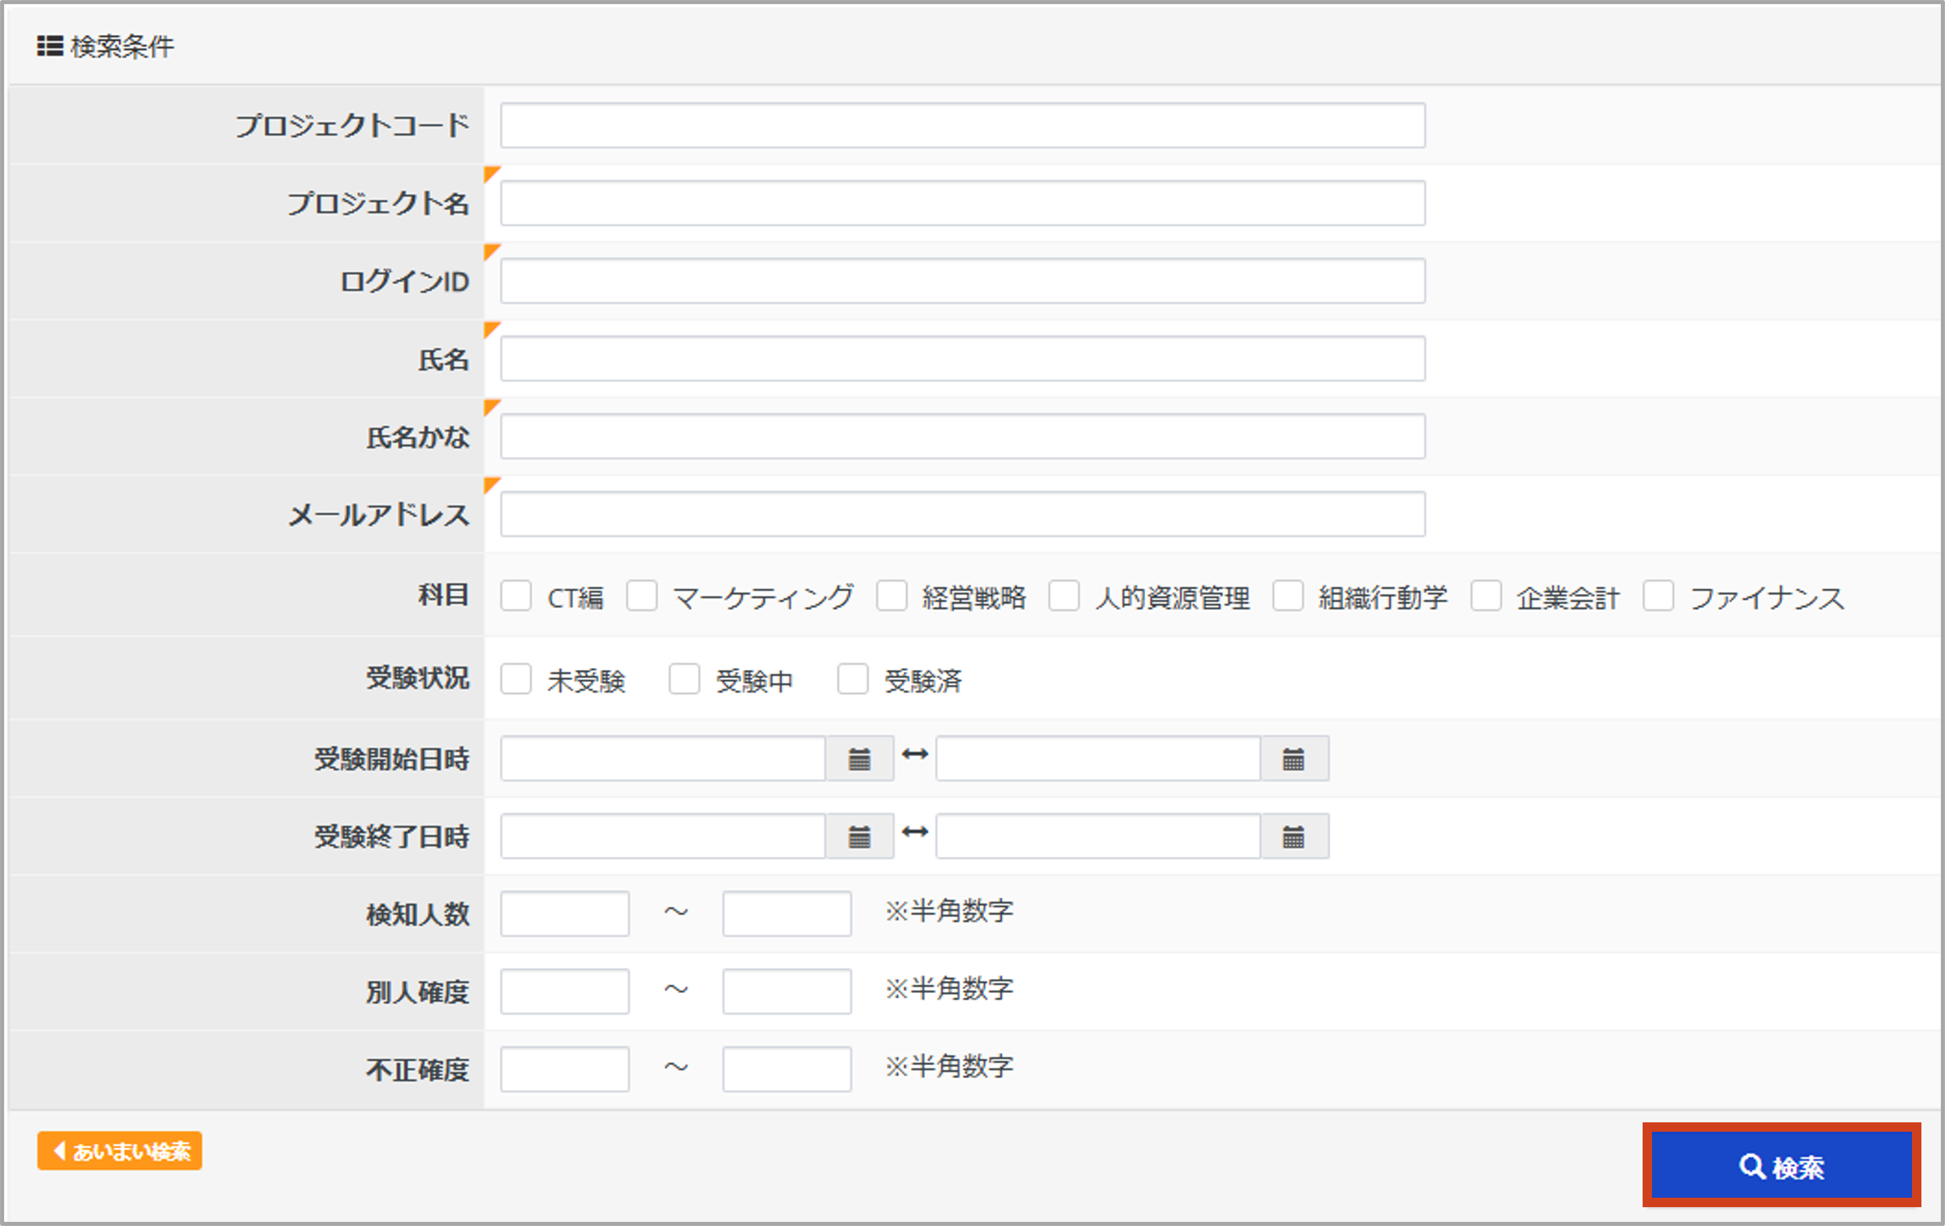This screenshot has height=1226, width=1945.
Task: Click the lower bound field of 検知人数
Action: 564,913
